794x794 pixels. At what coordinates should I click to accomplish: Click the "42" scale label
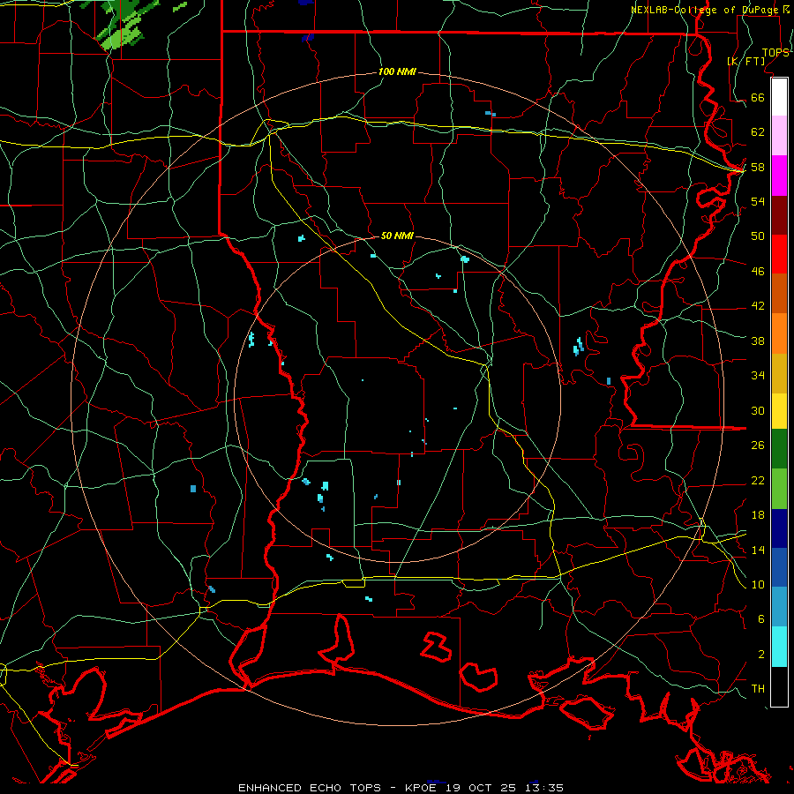click(x=758, y=306)
